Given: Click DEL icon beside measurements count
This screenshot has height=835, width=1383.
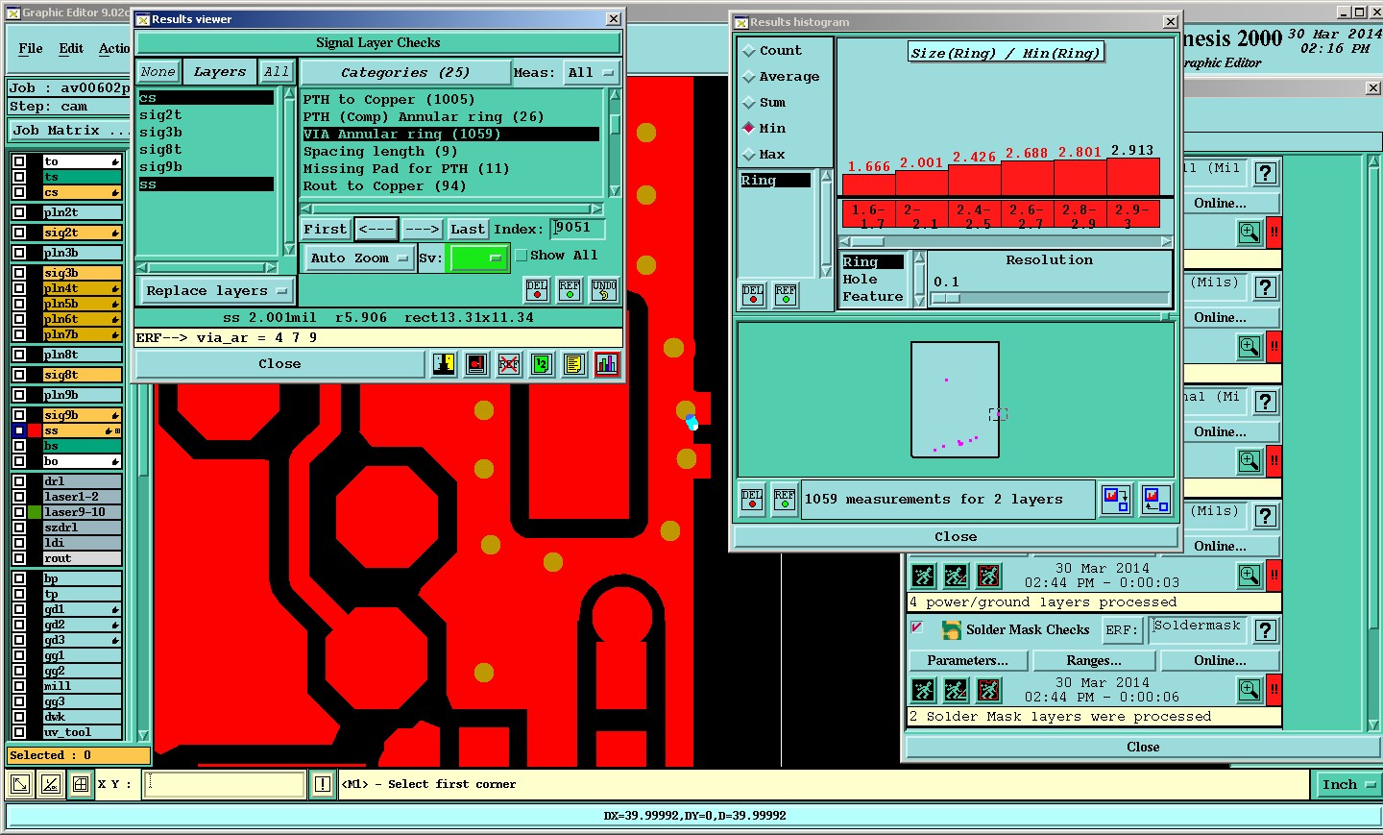Looking at the screenshot, I should 752,500.
